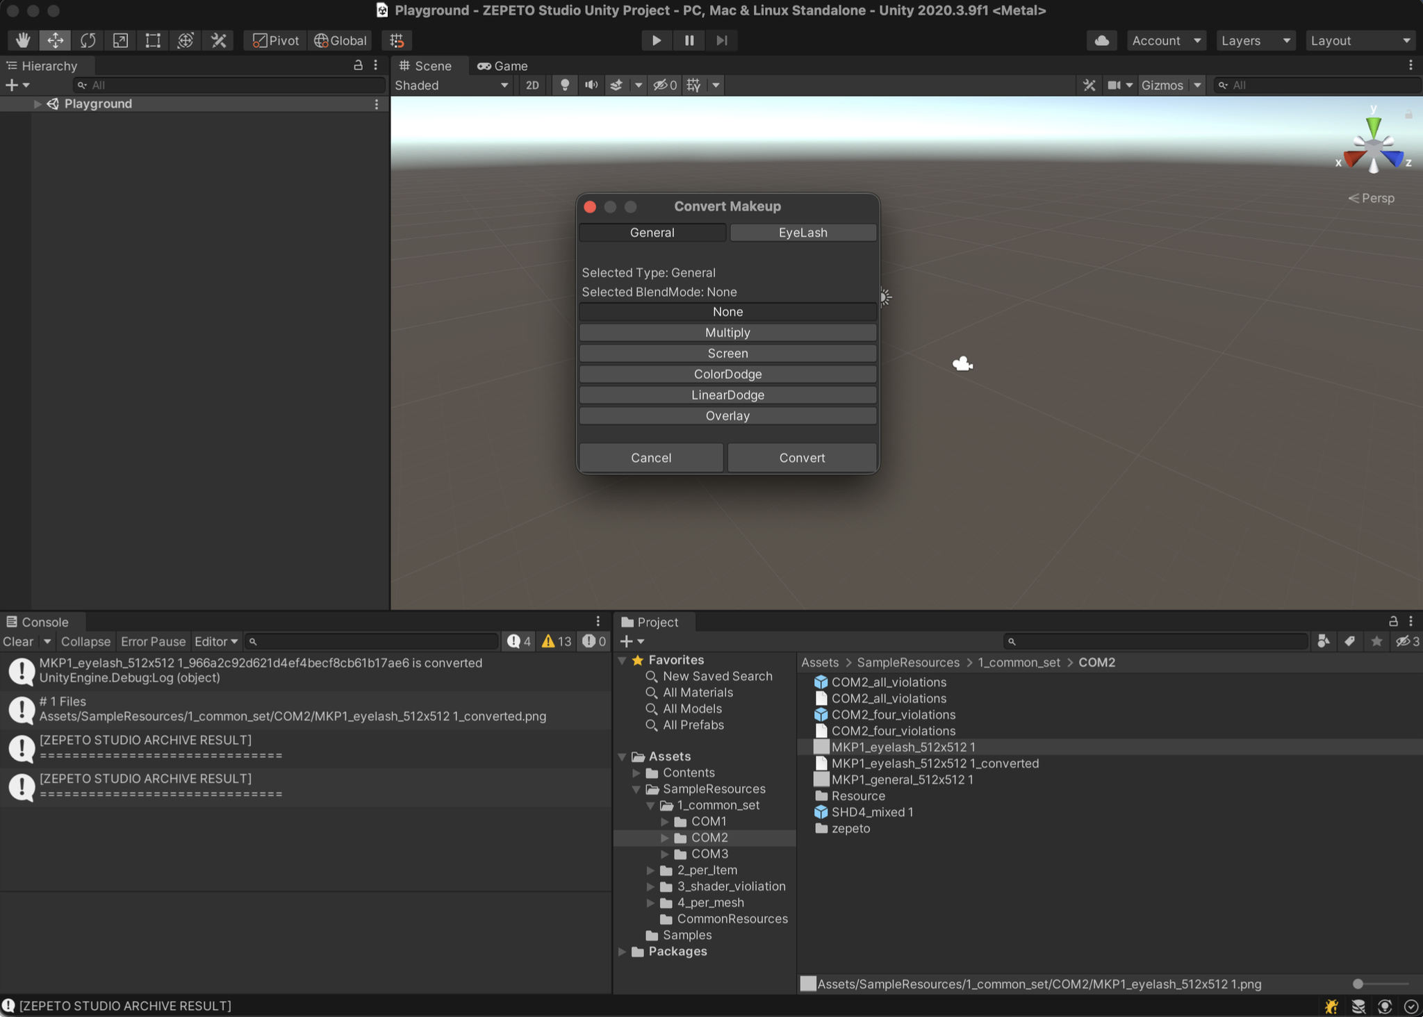1423x1017 pixels.
Task: Collapse the SampleResources folder
Action: click(x=636, y=789)
